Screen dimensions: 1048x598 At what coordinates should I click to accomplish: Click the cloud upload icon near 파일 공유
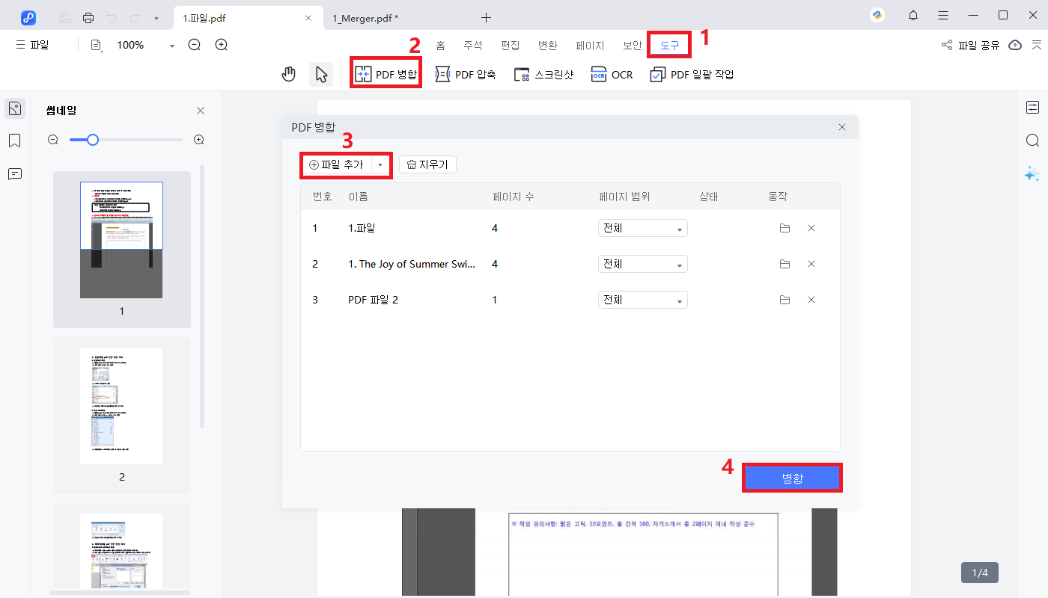pyautogui.click(x=1015, y=45)
